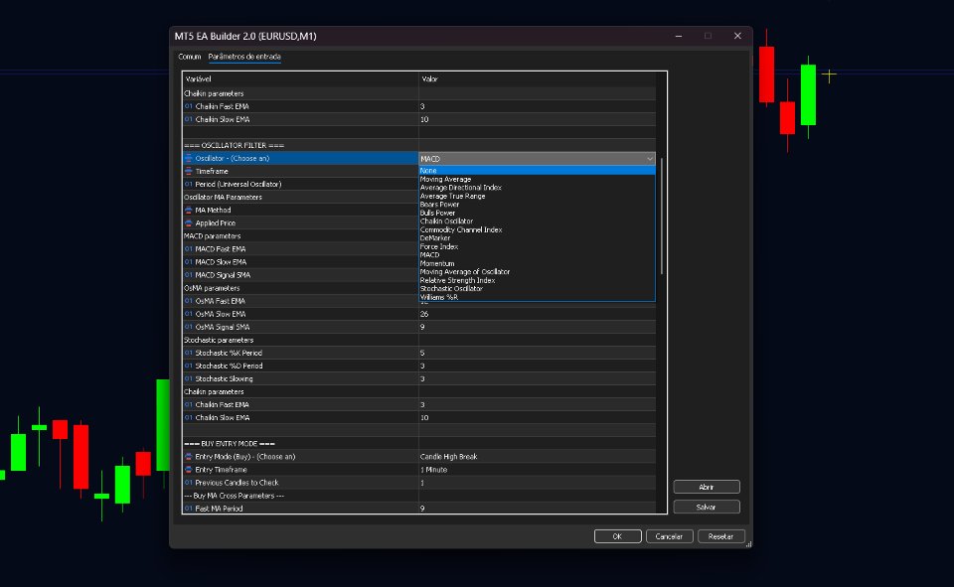The image size is (954, 587).
Task: Click the Cancelar button
Action: pyautogui.click(x=669, y=536)
